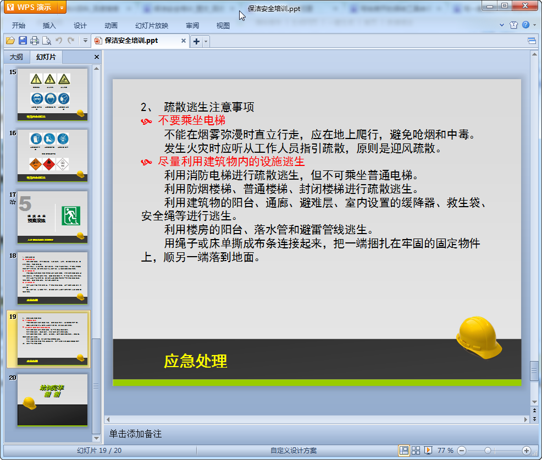Viewport: 542px width, 460px height.
Task: Click thumbnail pane scroll down arrow
Action: coord(96,439)
